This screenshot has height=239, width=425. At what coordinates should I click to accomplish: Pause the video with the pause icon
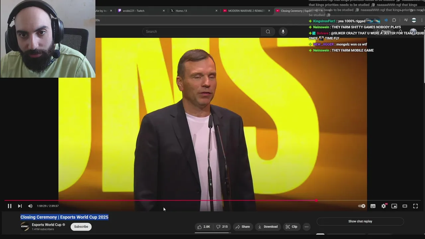coord(10,206)
